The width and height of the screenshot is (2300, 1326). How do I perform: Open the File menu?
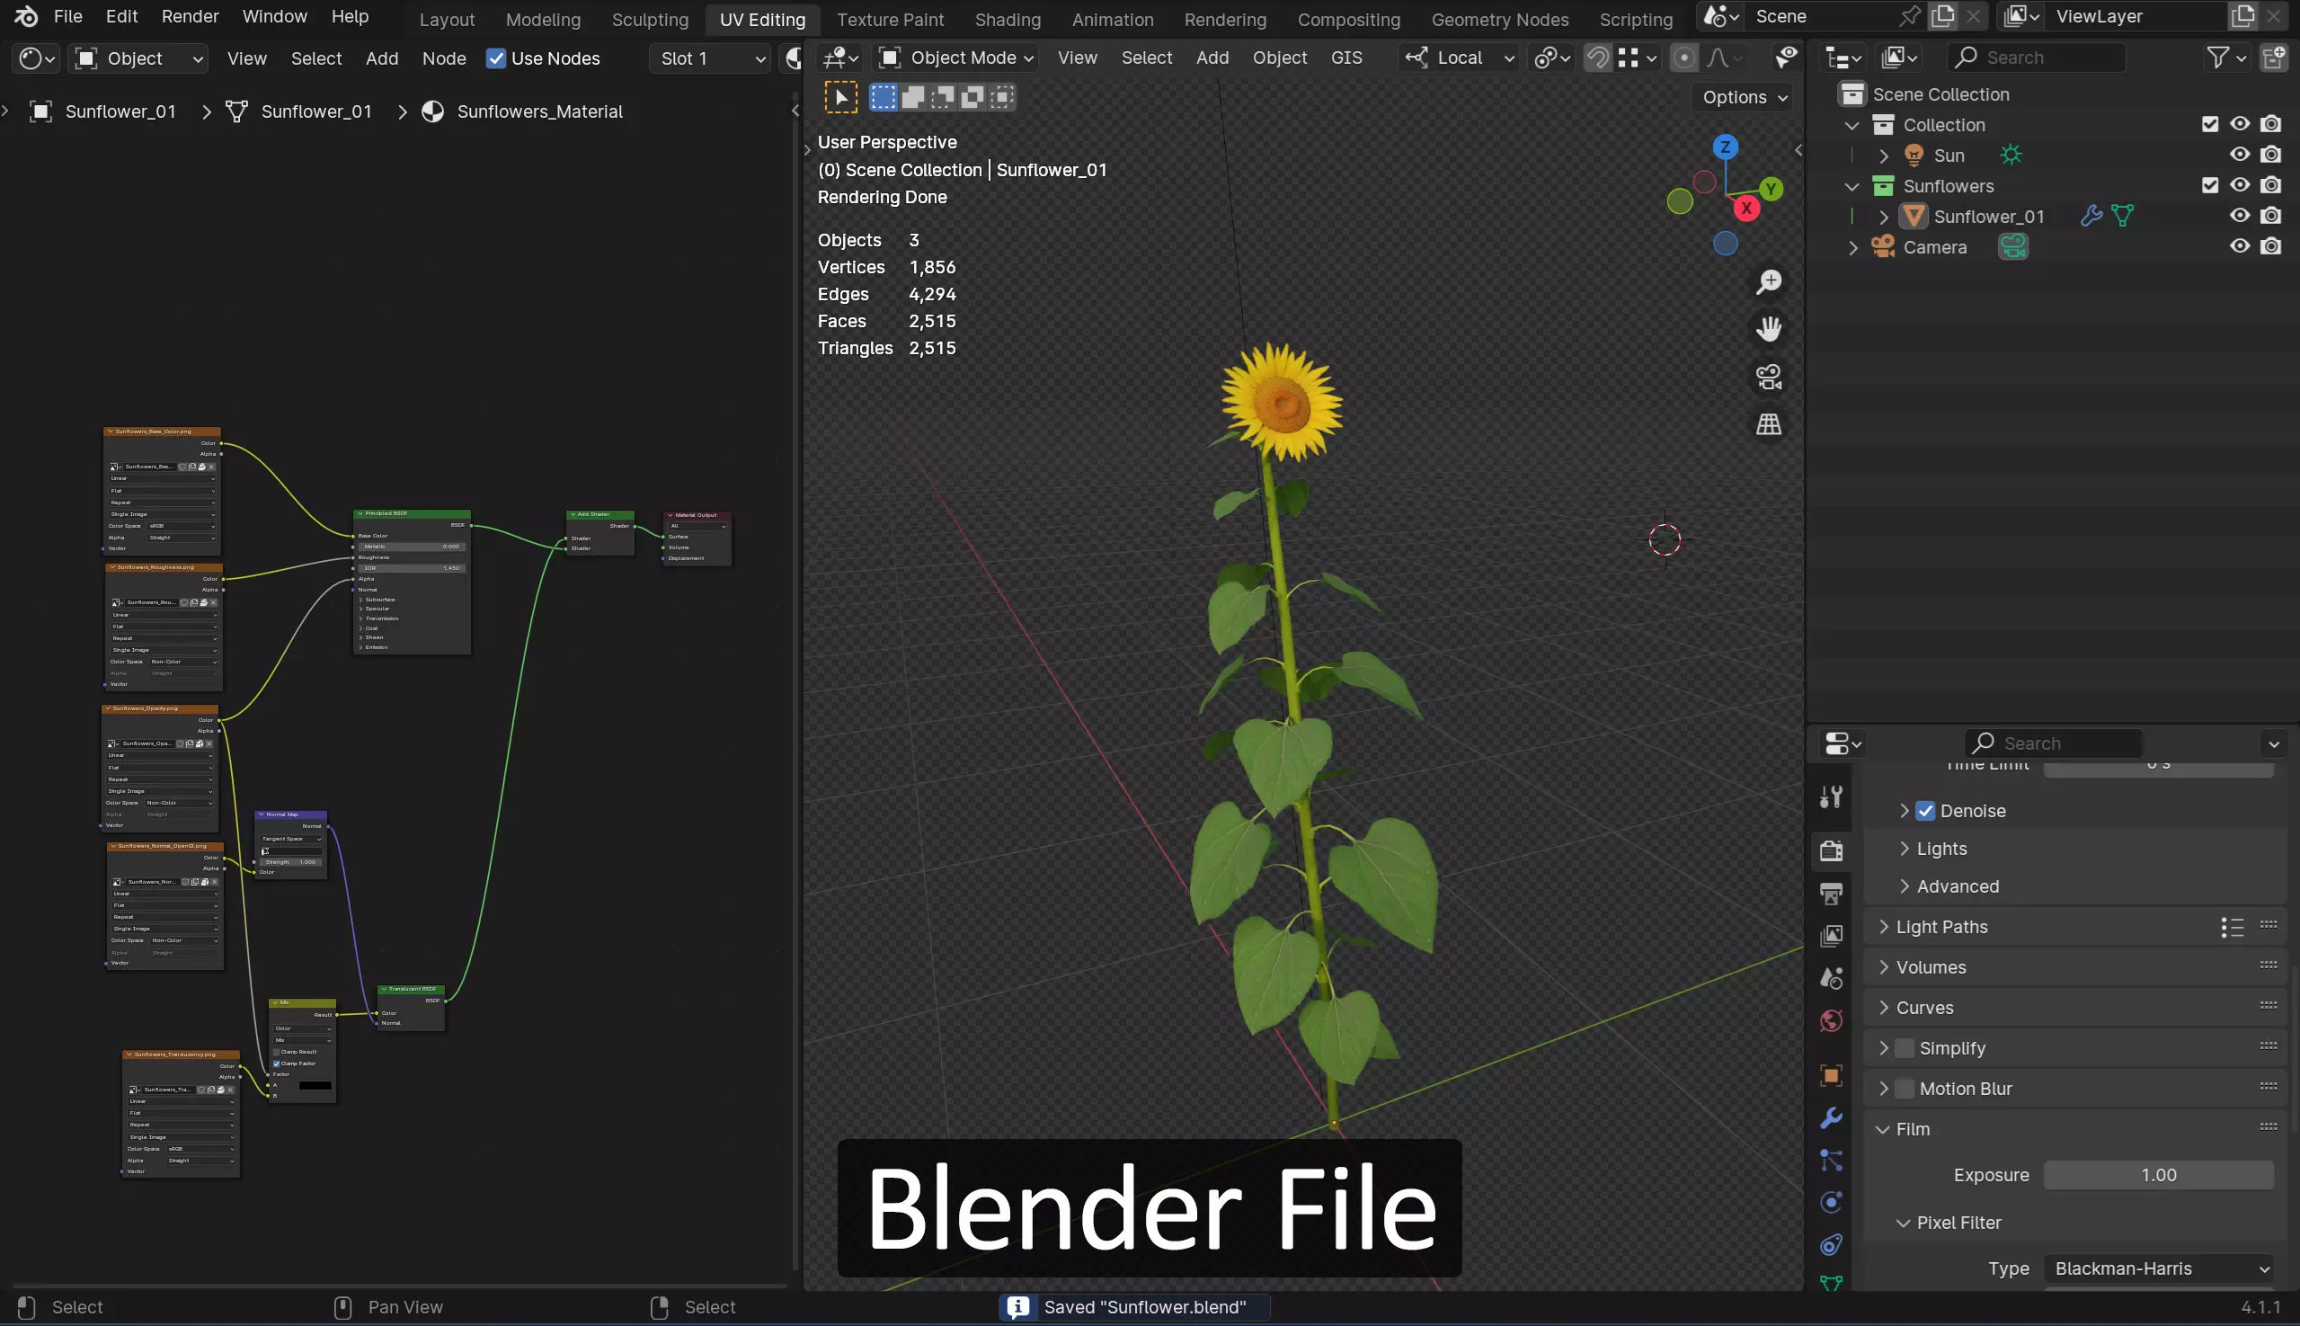(68, 16)
